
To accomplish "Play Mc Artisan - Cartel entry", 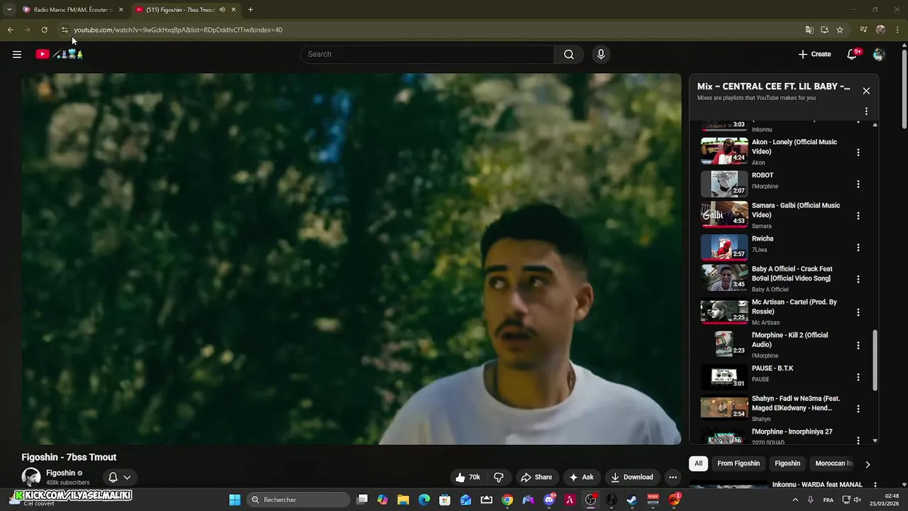I will 724,311.
